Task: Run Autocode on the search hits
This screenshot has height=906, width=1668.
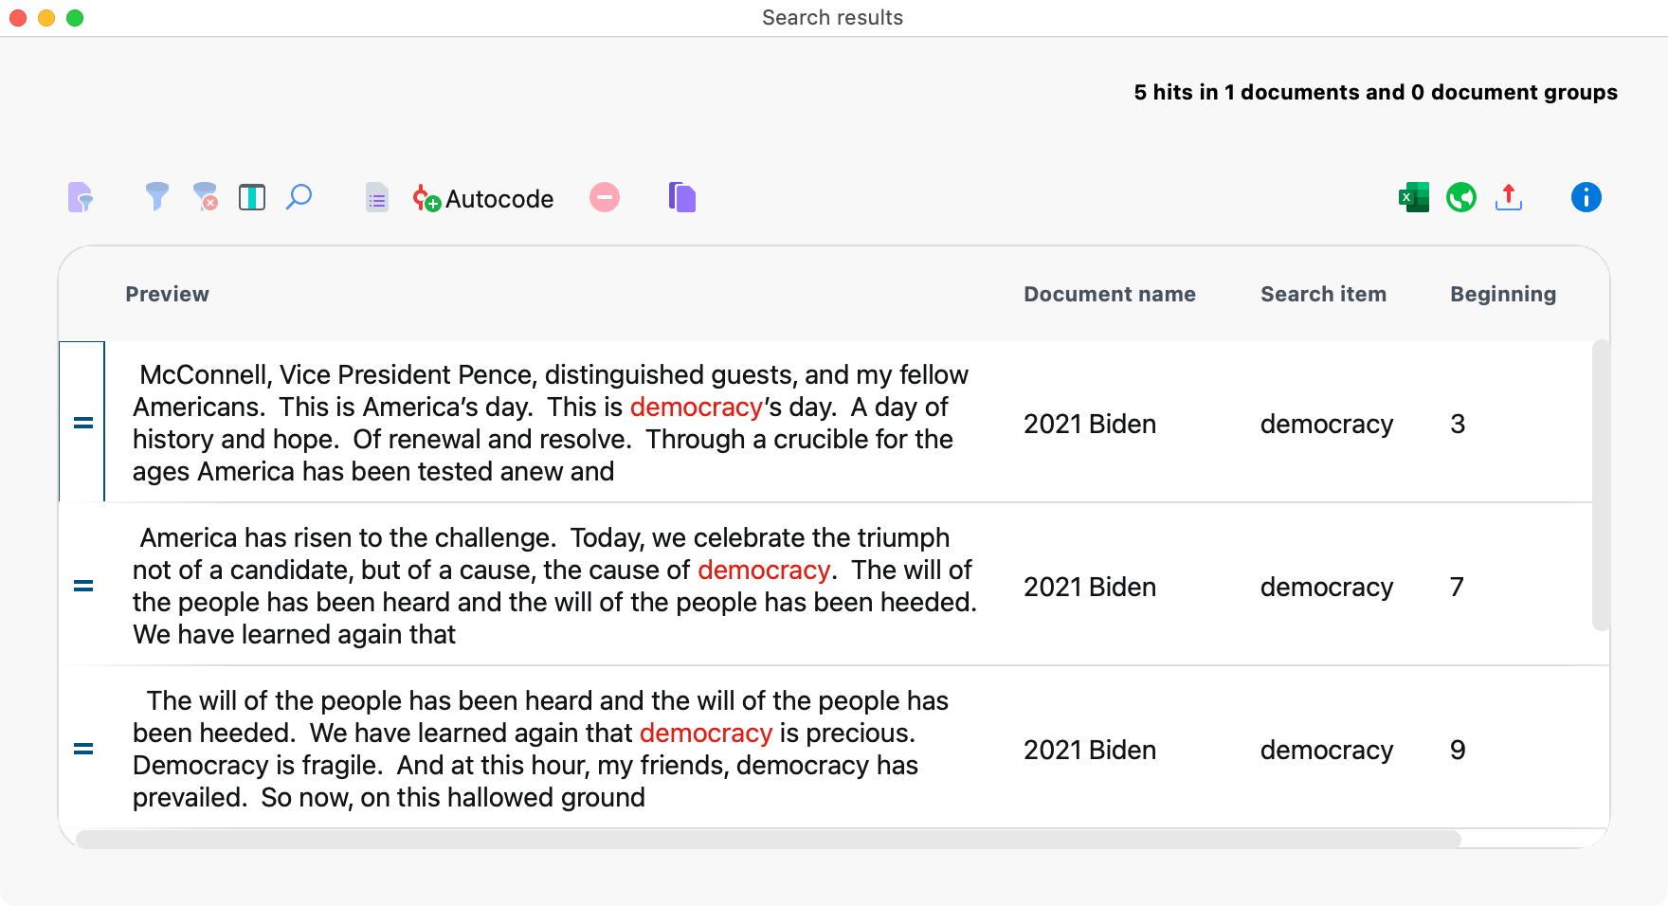Action: pyautogui.click(x=483, y=199)
